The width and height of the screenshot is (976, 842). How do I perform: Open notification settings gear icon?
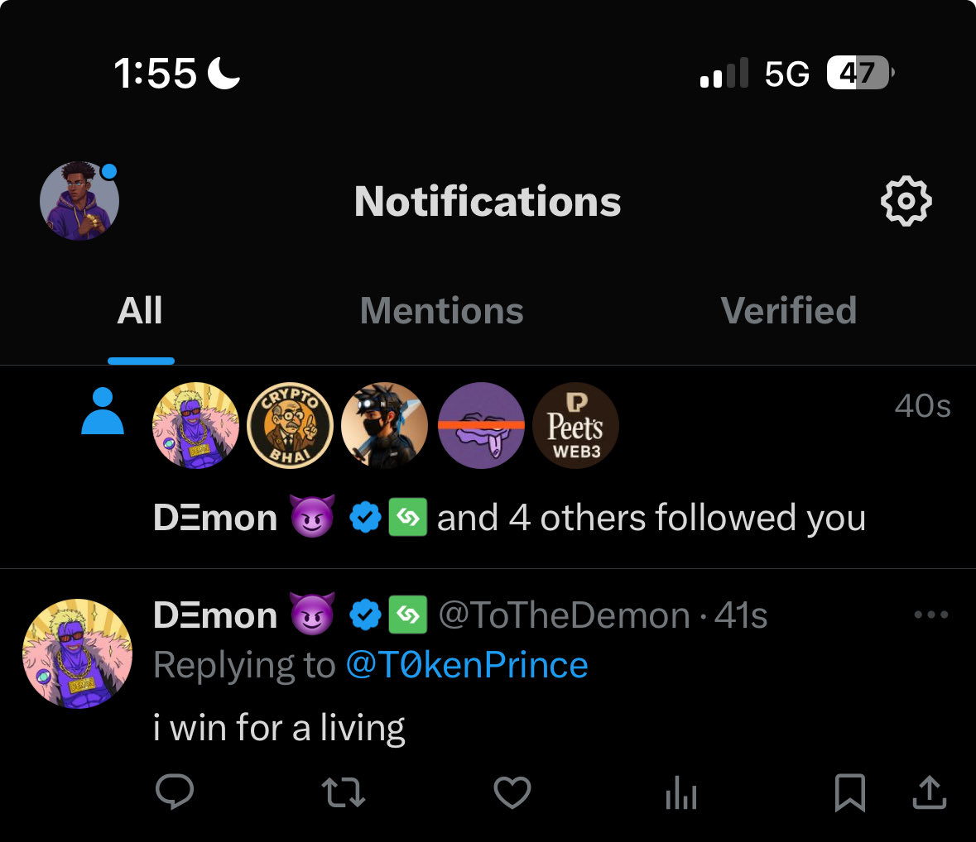click(906, 201)
